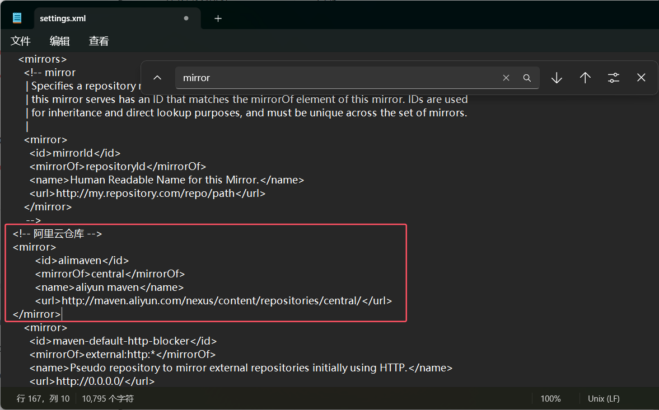Screen dimensions: 659x410
Task: Find next match with down arrow
Action: (557, 78)
